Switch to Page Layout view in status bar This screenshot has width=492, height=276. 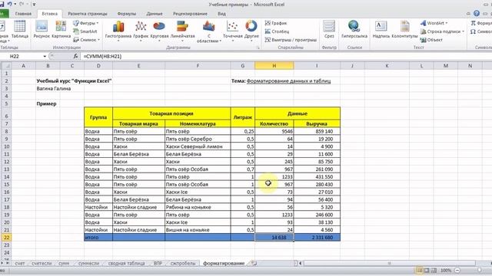[427, 270]
